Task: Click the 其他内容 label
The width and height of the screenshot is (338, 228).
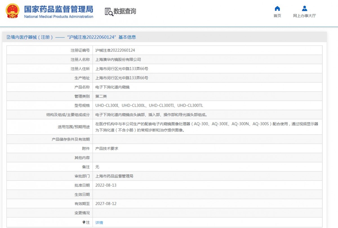Action: coord(82,158)
